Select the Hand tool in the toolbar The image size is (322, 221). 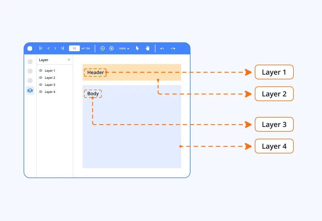[x=147, y=48]
